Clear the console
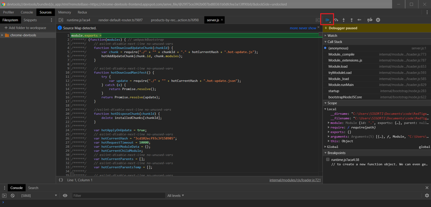 point(13,195)
